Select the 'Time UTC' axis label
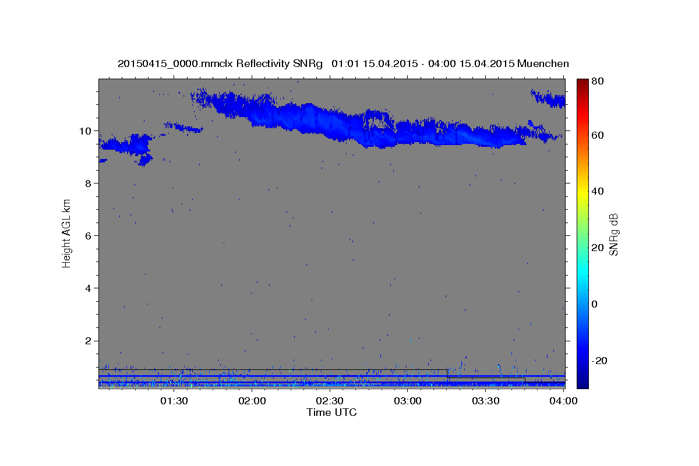The height and width of the screenshot is (466, 699). click(331, 412)
